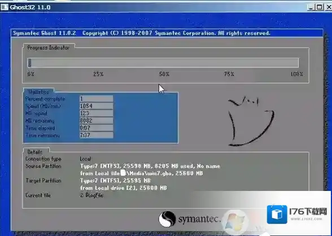The width and height of the screenshot is (332, 236).
Task: Click the Connection type value Local
Action: point(86,159)
